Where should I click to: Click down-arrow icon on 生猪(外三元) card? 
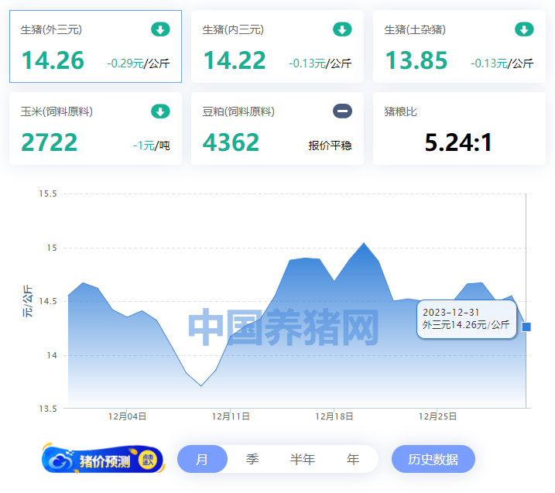[x=160, y=29]
